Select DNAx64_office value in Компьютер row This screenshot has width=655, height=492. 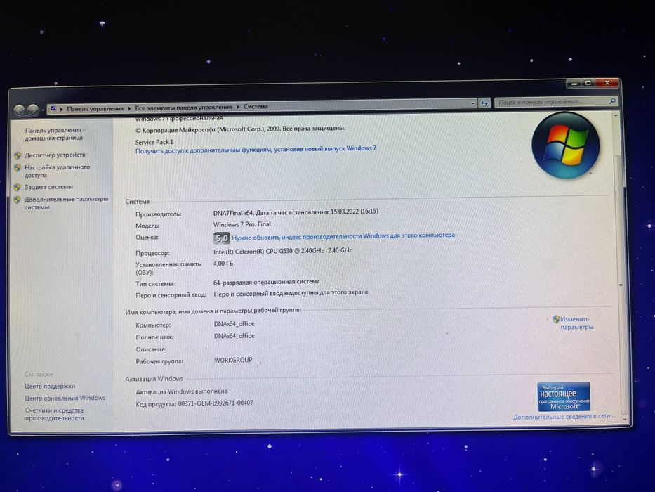pos(234,324)
